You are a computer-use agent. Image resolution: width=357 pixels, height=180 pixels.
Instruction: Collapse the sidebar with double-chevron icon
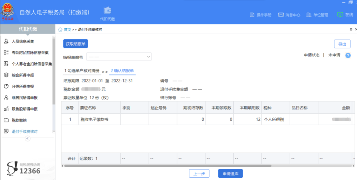(x=27, y=138)
